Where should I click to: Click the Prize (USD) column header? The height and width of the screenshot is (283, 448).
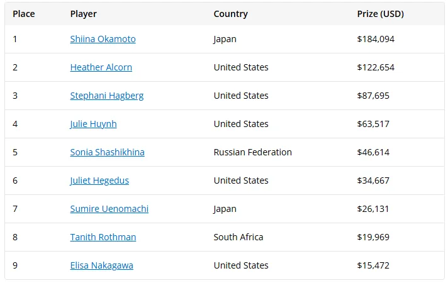pos(380,14)
